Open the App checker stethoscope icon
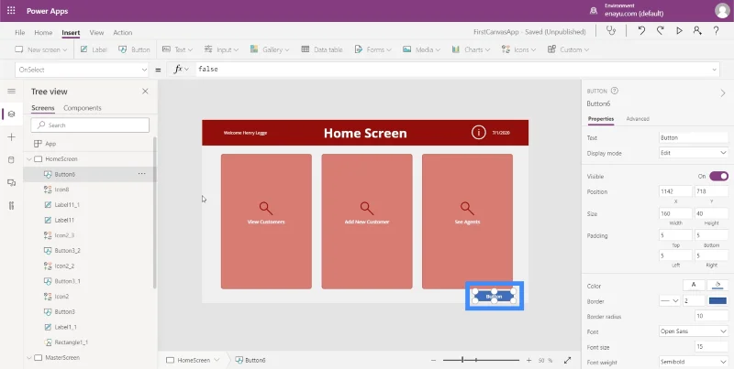This screenshot has width=734, height=369. tap(611, 31)
